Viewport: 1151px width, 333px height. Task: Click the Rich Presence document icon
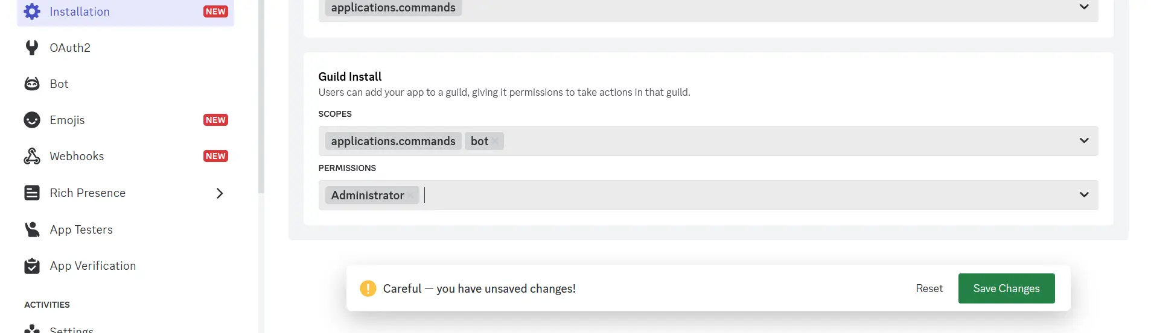(31, 193)
